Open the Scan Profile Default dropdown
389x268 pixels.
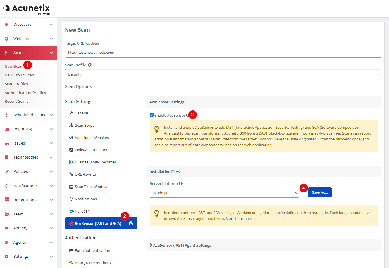pos(223,74)
